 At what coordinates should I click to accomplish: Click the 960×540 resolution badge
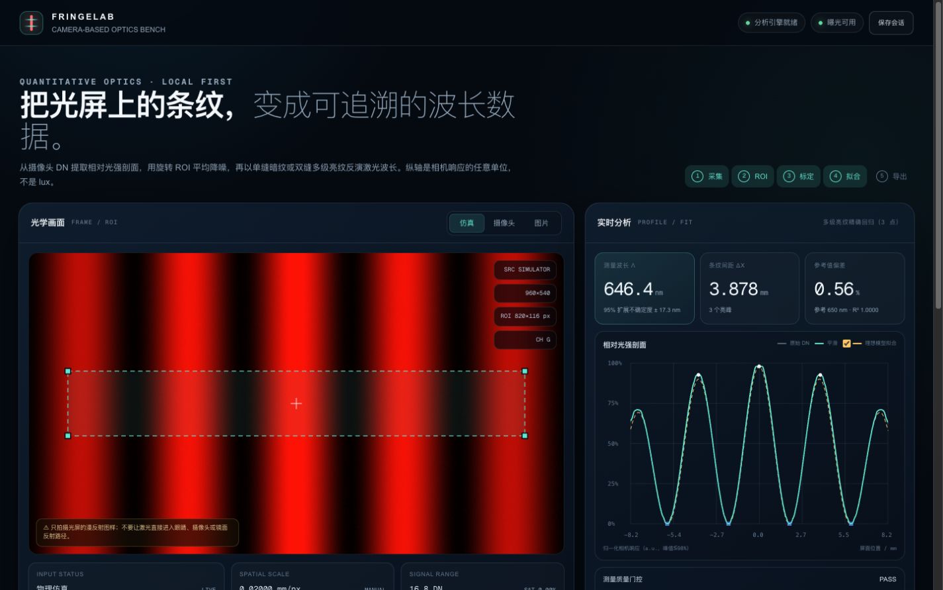coord(525,293)
